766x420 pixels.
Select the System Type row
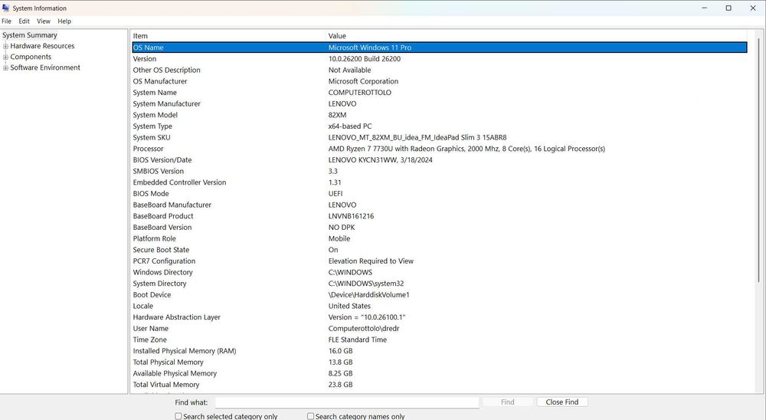[440, 126]
